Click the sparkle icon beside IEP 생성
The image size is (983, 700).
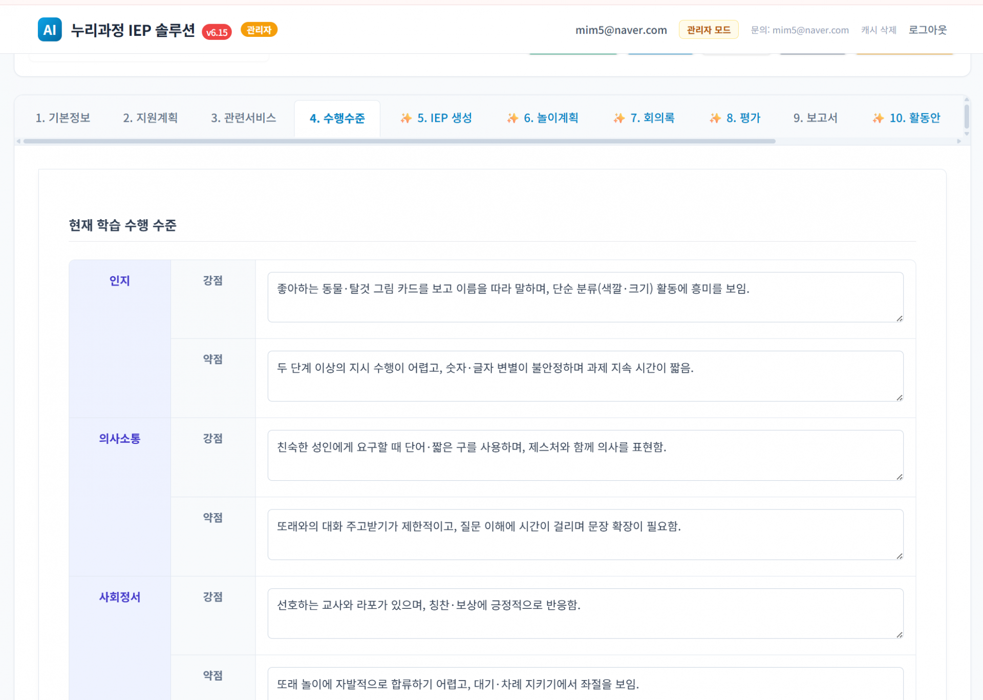(x=406, y=118)
